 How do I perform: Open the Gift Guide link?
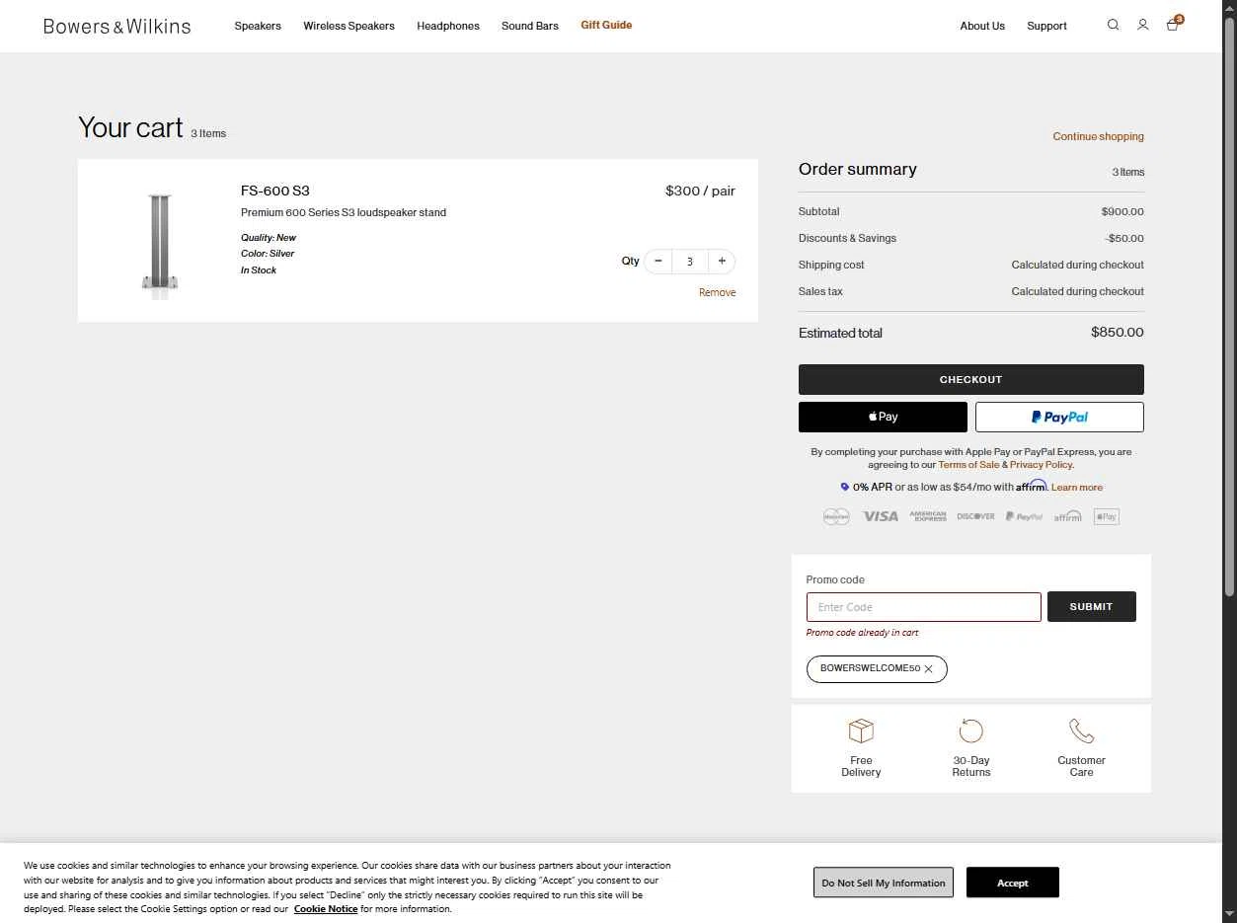point(606,25)
